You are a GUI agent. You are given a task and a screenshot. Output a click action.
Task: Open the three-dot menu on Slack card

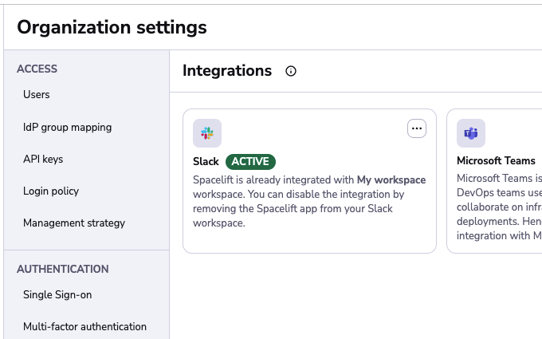coord(417,128)
